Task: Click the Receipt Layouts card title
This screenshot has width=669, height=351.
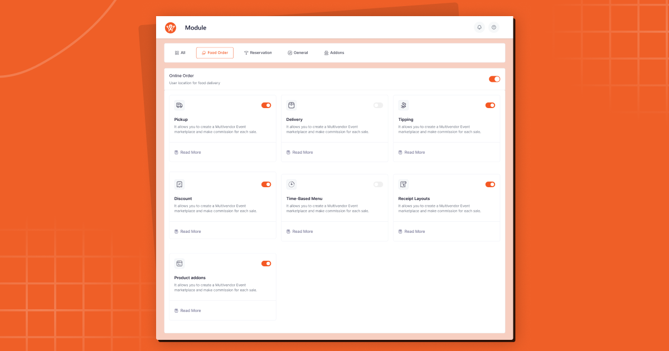Action: pyautogui.click(x=414, y=199)
